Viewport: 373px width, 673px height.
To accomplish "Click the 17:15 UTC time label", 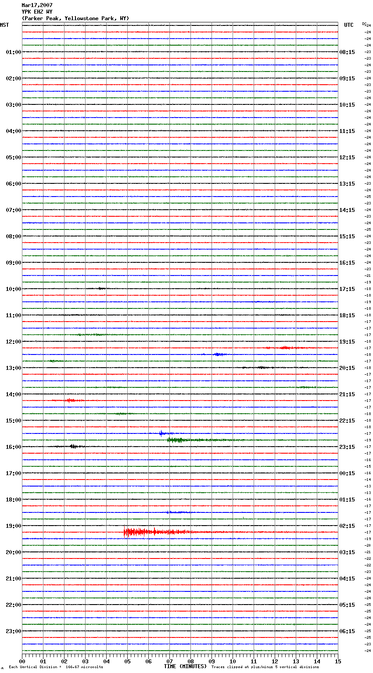I will (347, 289).
